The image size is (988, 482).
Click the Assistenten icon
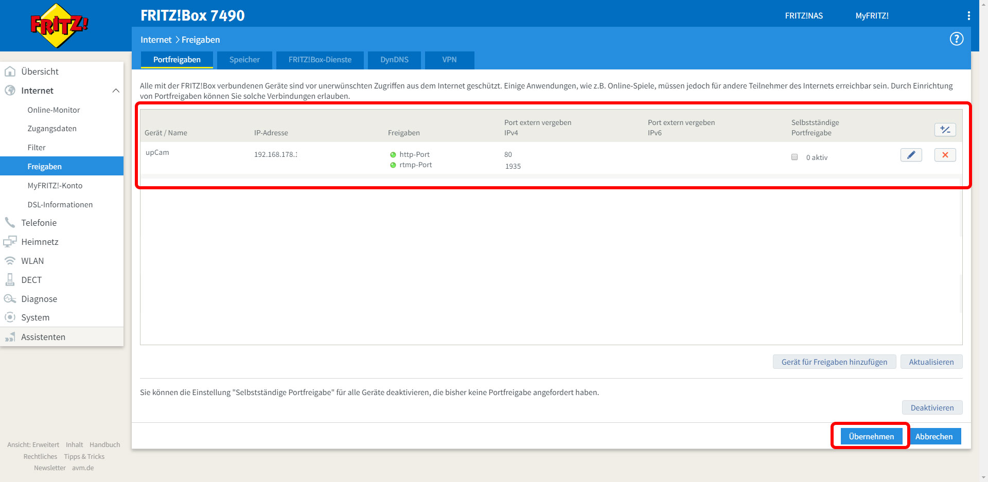tap(10, 337)
